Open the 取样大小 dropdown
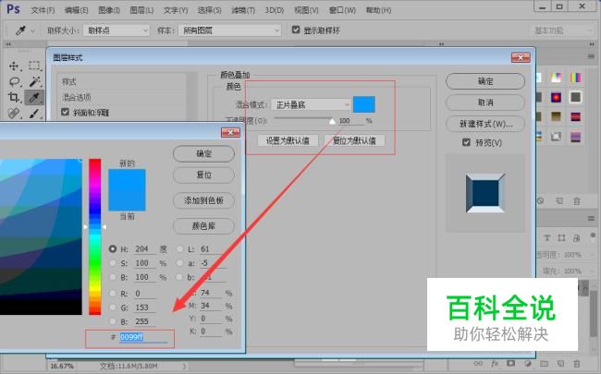Viewport: 601px width, 374px height. coord(117,30)
